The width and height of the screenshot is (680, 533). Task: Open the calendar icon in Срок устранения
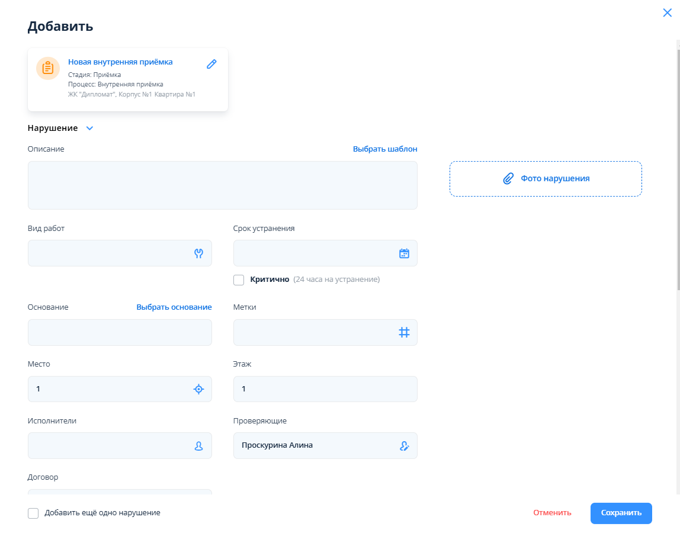tap(404, 253)
